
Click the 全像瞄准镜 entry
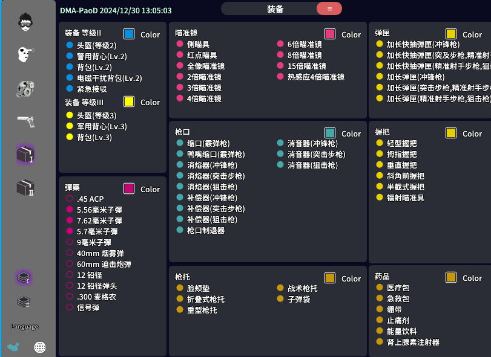[206, 66]
